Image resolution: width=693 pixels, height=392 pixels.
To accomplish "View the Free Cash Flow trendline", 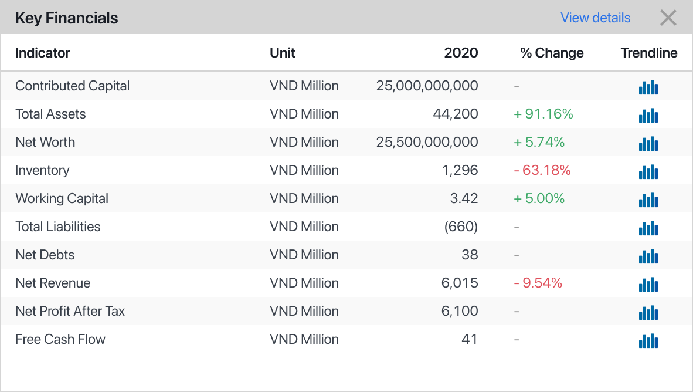I will point(648,340).
